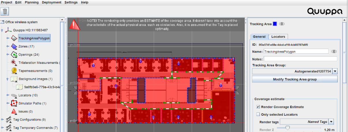
Task: Select the General tab
Action: 259,36
